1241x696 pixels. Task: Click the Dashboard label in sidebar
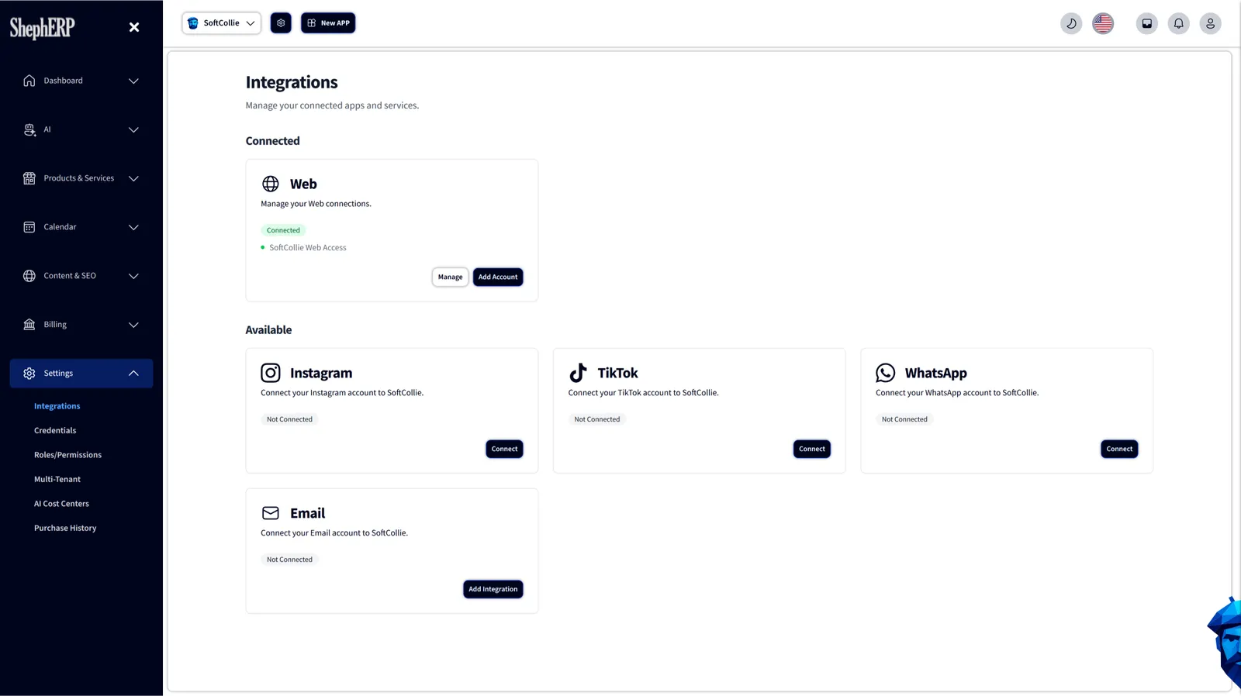click(x=63, y=81)
